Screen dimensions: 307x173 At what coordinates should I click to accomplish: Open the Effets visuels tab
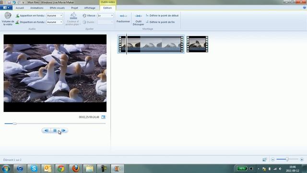[57, 8]
